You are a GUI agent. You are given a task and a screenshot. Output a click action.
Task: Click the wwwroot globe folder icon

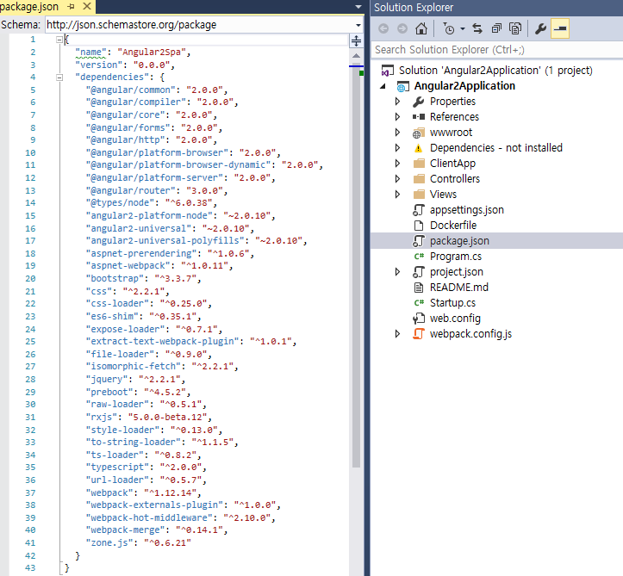coord(419,133)
